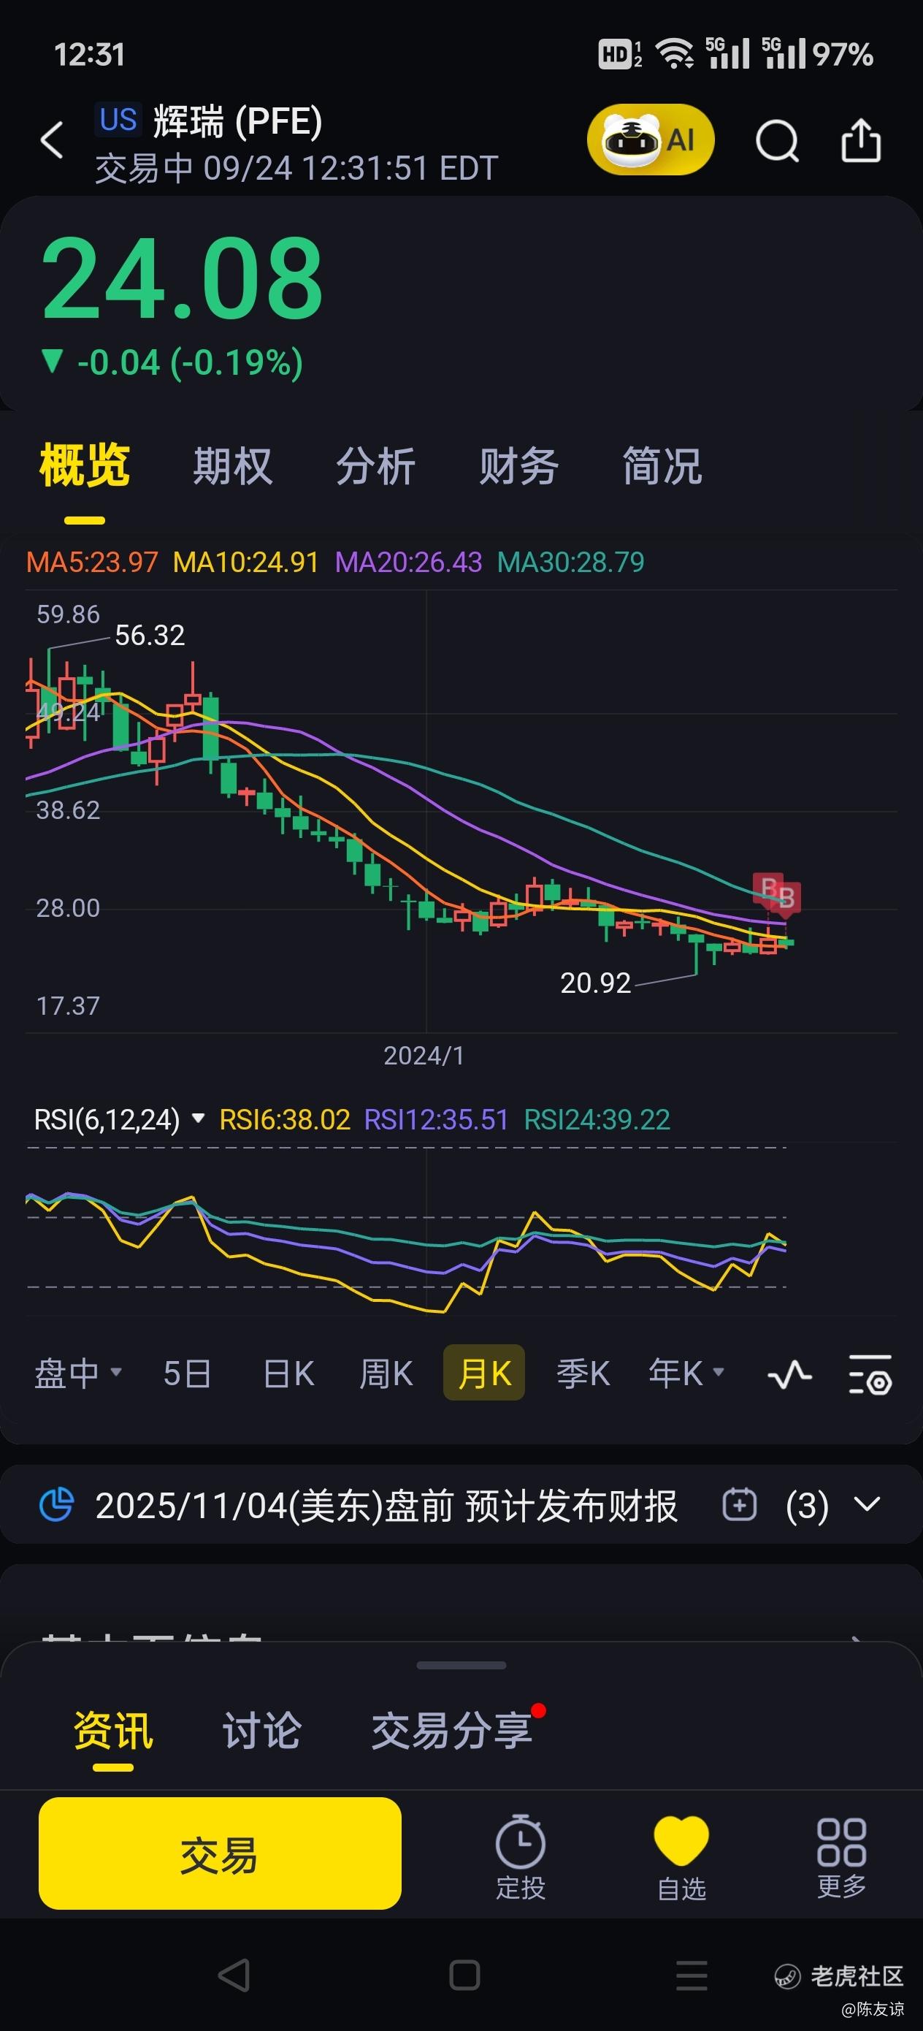
Task: Tap the RSI12:35.51 value label
Action: coord(437,1119)
